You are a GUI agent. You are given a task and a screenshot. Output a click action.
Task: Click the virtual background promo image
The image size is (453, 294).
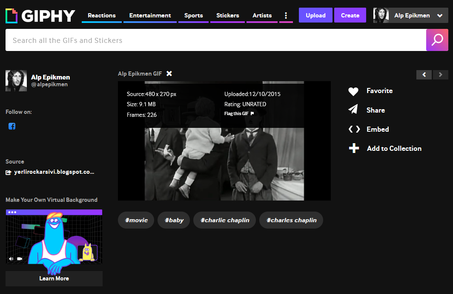(x=54, y=237)
